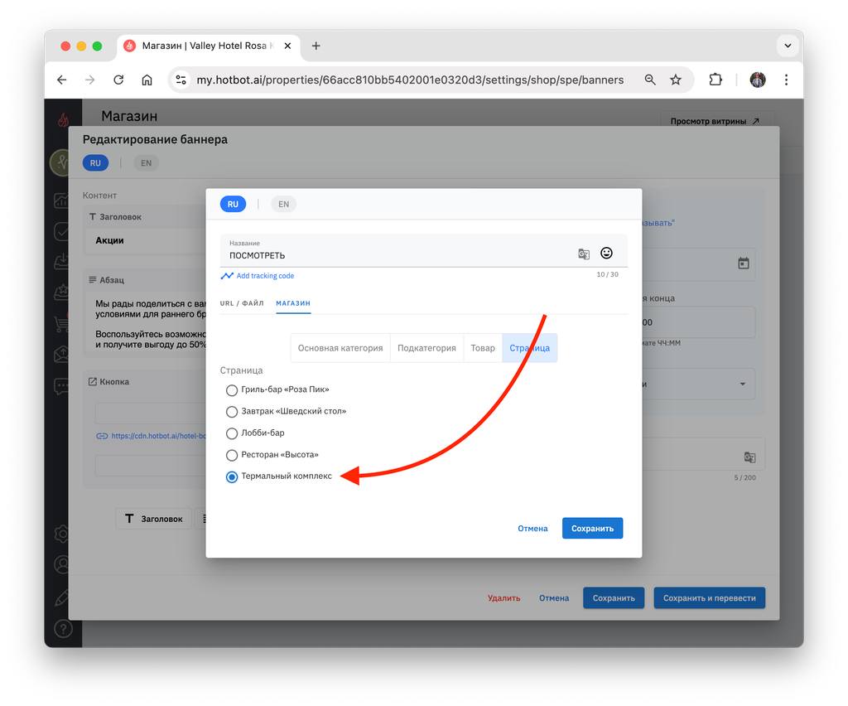848x706 pixels.
Task: Click Удалить in banner editor
Action: [503, 597]
